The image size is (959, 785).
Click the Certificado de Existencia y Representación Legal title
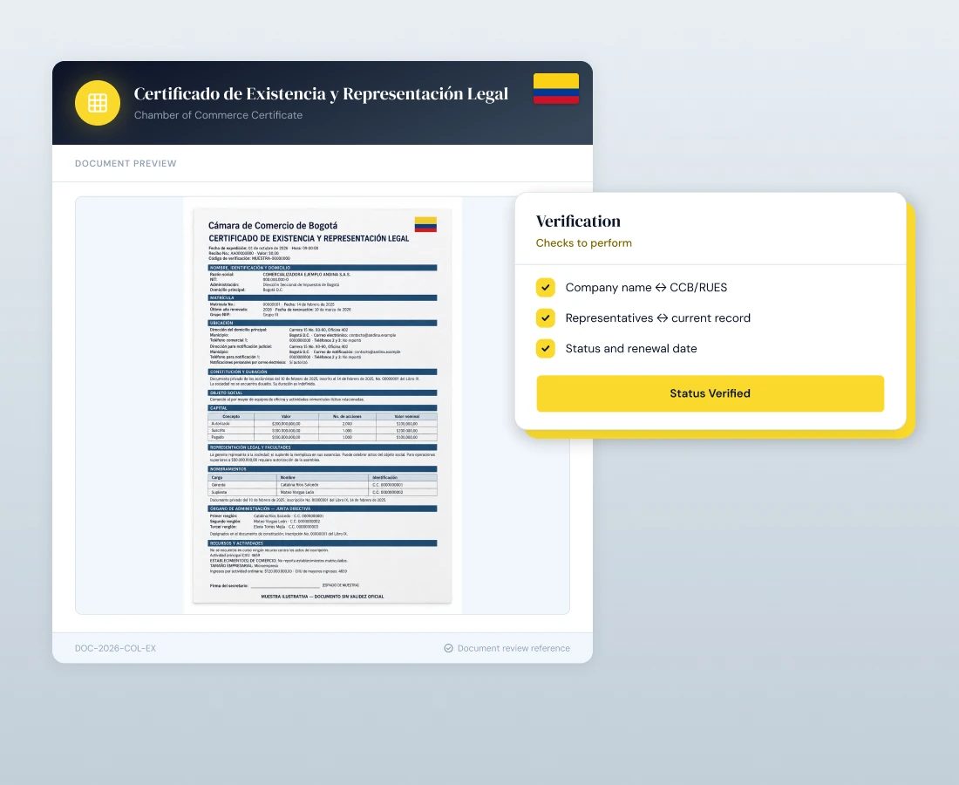click(321, 93)
